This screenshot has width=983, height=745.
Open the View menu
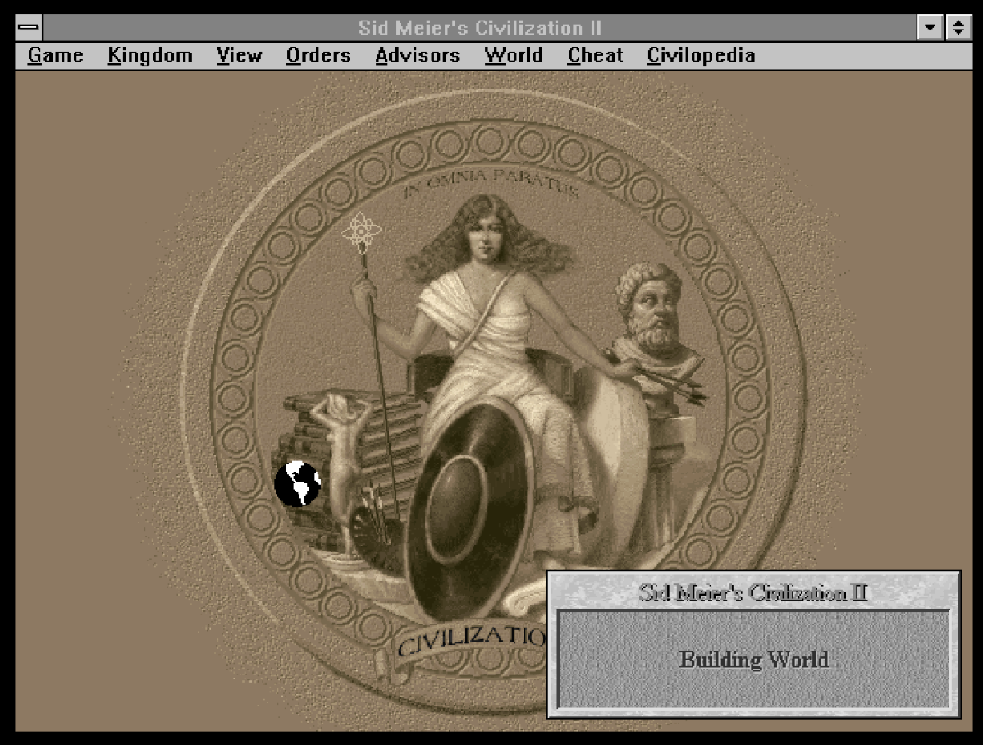pyautogui.click(x=239, y=56)
